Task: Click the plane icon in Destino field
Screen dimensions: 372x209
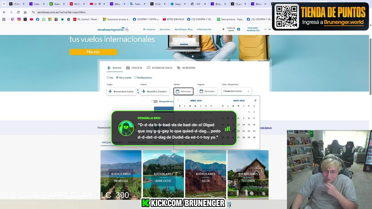Action: [x=144, y=91]
